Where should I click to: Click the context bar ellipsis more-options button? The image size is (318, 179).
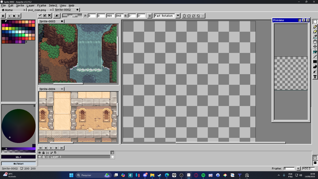(203, 16)
